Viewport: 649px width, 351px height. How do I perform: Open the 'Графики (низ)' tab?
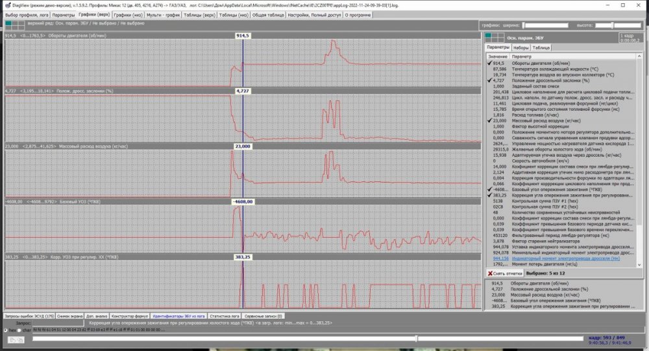pyautogui.click(x=127, y=14)
